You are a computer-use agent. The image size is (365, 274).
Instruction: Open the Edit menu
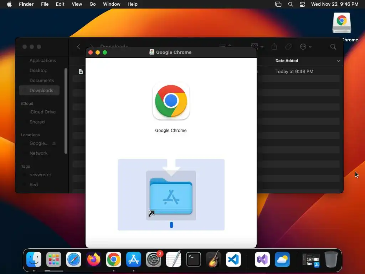click(60, 4)
